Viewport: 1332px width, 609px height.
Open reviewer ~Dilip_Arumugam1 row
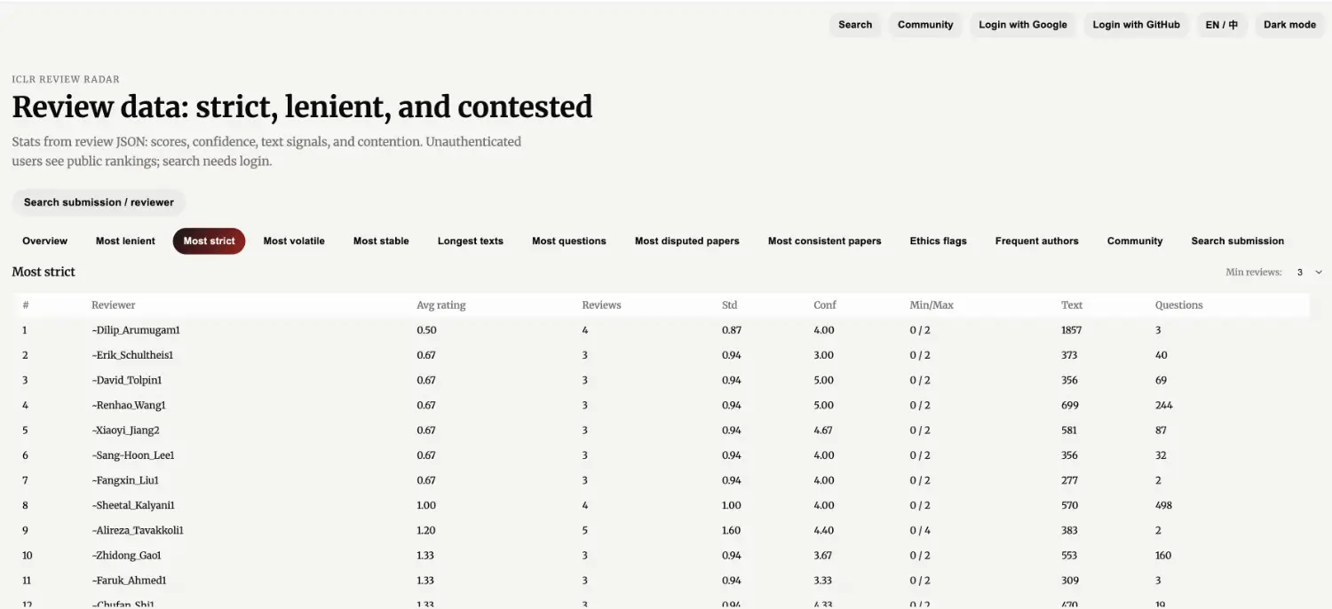[x=136, y=330]
